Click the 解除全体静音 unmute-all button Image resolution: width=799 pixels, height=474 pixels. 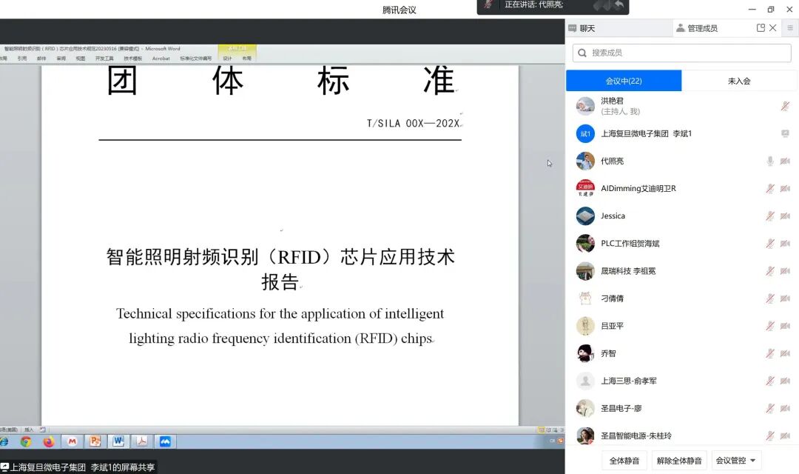678,460
